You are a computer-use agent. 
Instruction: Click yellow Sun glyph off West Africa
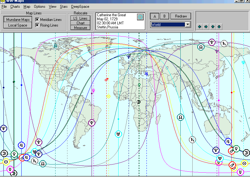(109, 96)
